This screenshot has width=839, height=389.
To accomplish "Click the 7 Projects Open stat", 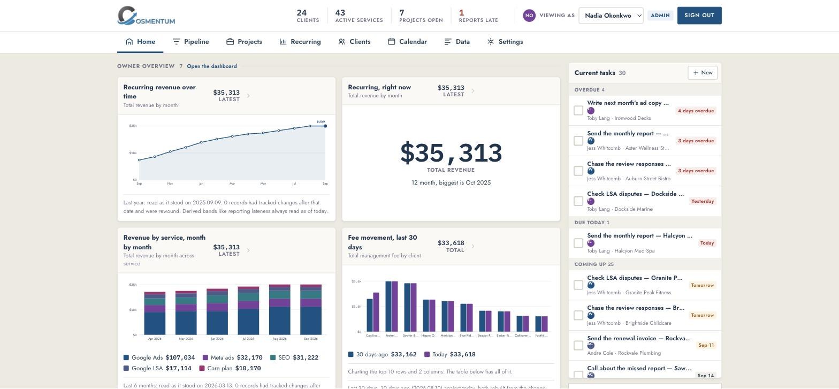I will [x=421, y=16].
